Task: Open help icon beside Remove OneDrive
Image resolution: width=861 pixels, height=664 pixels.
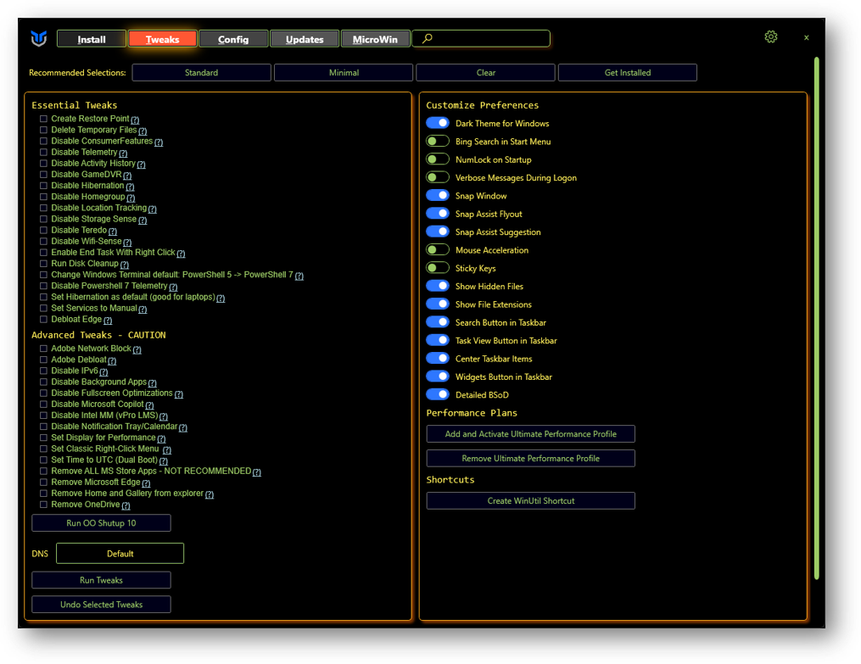Action: [x=126, y=506]
